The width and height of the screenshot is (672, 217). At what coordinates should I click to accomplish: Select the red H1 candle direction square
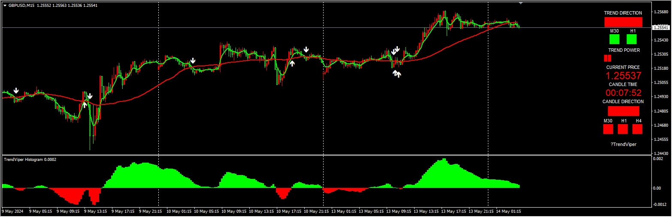(x=623, y=129)
